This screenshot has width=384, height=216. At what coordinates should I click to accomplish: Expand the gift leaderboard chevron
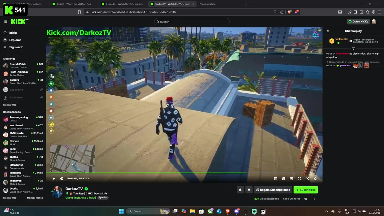353,48
